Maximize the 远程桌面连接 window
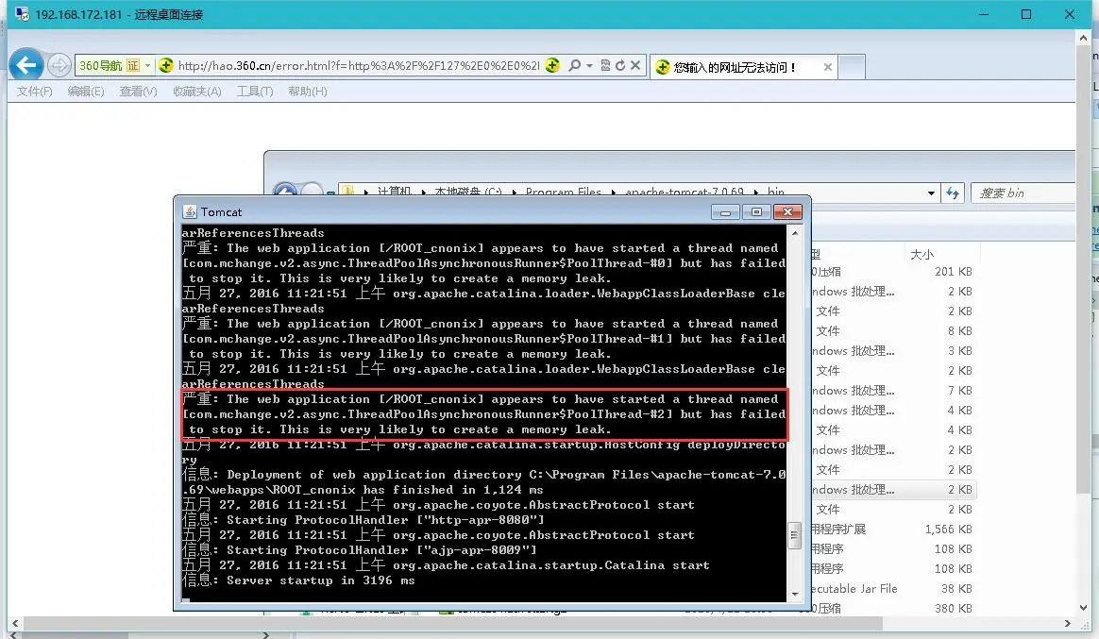This screenshot has width=1099, height=639. point(1026,14)
